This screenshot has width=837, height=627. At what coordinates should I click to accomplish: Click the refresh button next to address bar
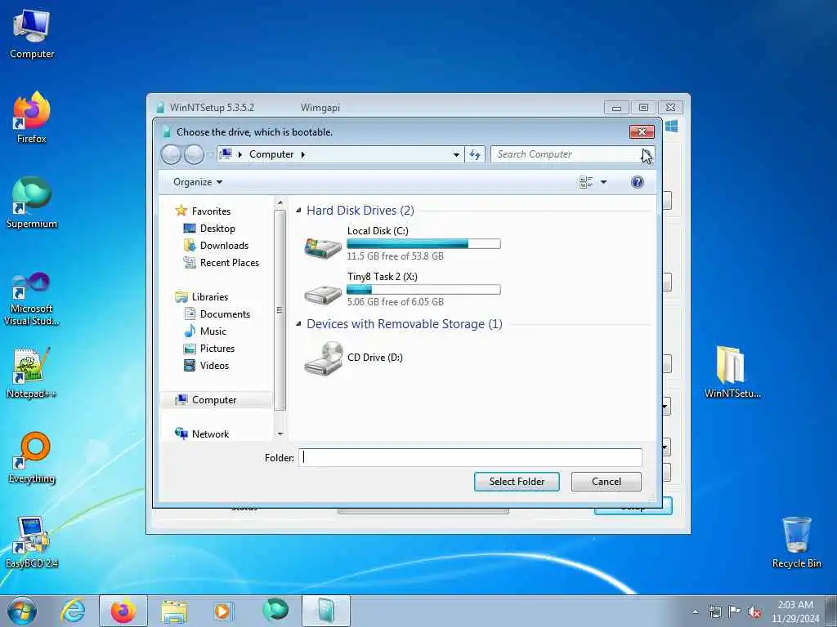[475, 154]
